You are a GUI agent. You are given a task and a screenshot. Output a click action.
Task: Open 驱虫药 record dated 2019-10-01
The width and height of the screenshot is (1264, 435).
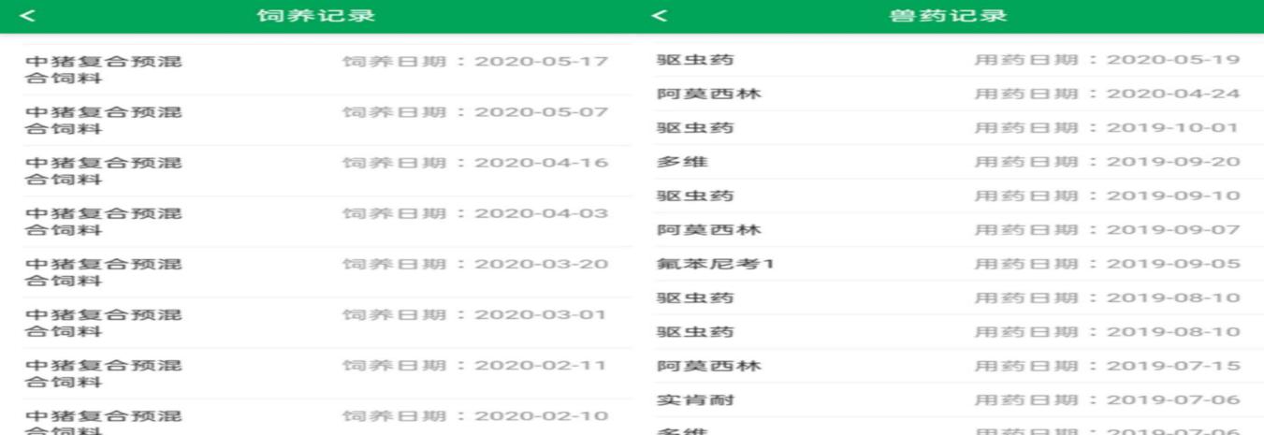[x=948, y=128]
